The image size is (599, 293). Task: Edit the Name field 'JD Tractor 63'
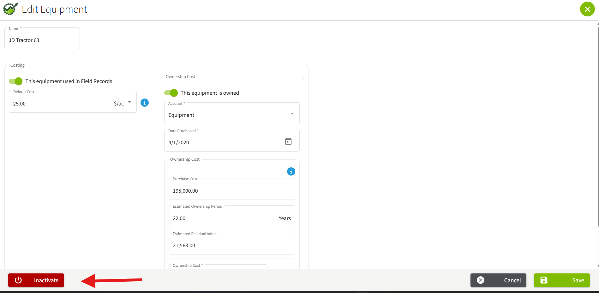(x=42, y=39)
